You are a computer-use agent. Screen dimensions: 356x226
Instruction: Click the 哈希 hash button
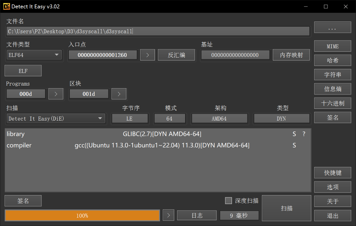click(333, 60)
